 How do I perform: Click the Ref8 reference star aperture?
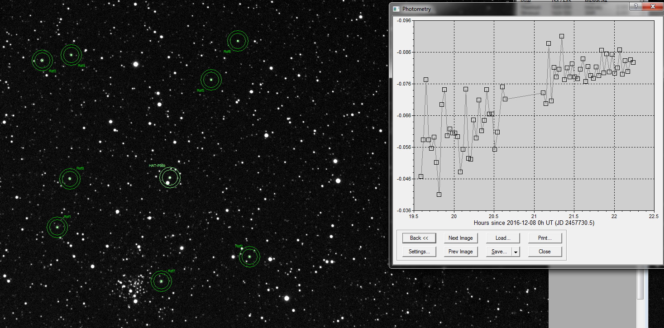point(70,179)
